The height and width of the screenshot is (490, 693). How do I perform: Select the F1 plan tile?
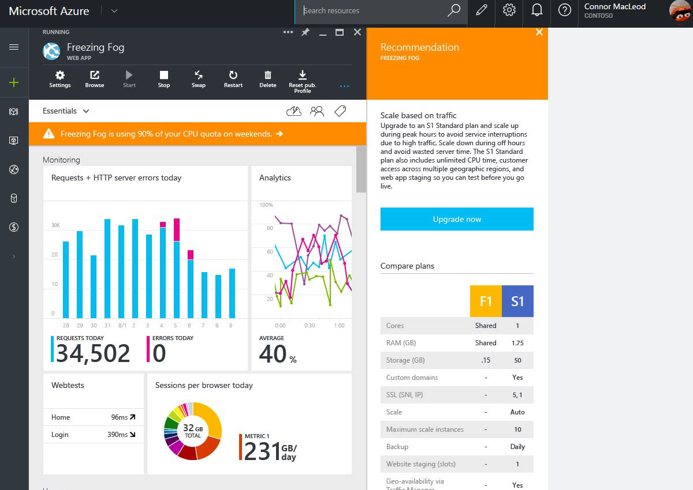pyautogui.click(x=486, y=301)
